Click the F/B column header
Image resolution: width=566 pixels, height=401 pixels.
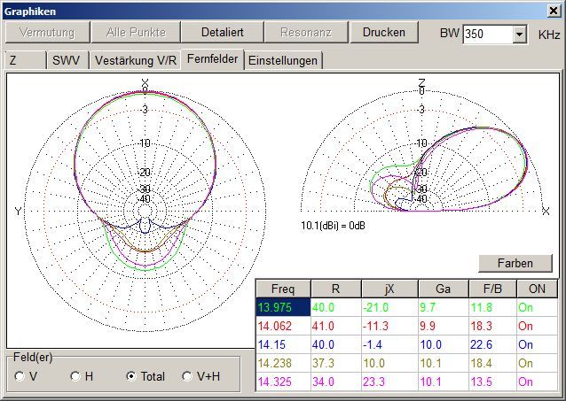tap(492, 289)
